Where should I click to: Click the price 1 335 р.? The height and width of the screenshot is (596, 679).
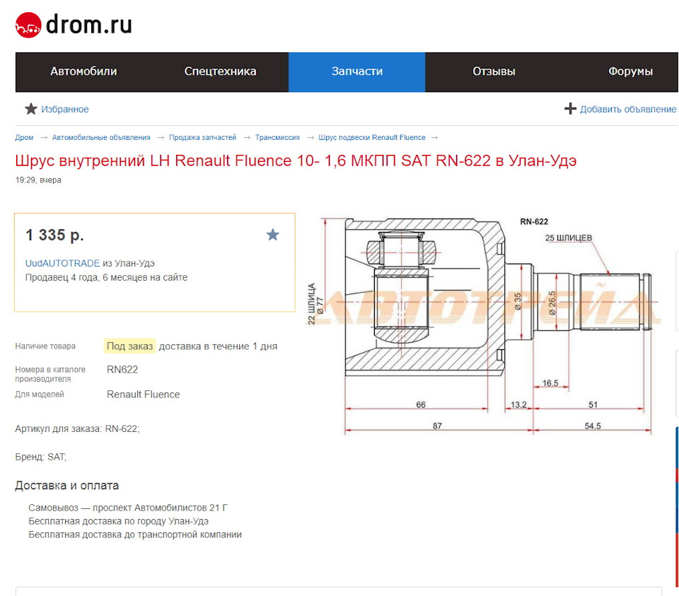(x=54, y=235)
